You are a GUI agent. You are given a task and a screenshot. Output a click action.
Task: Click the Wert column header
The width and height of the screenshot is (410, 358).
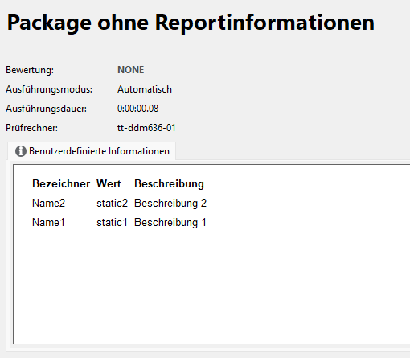[109, 183]
